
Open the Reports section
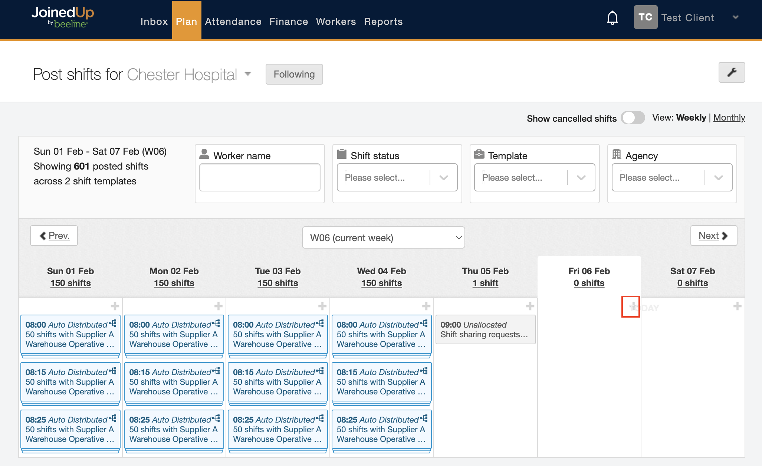(384, 21)
